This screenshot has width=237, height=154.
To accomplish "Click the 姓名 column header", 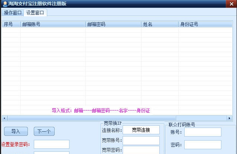I will tap(160, 24).
